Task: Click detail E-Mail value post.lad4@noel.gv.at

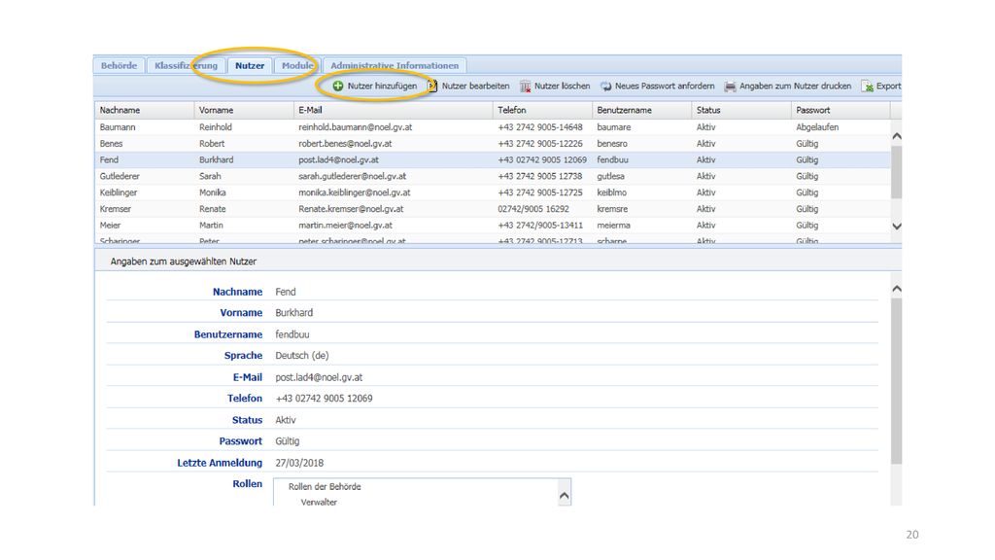Action: 319,377
